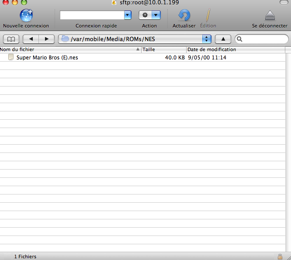Click the 1 Fichiers status text
The image size is (291, 260).
[x=25, y=257]
